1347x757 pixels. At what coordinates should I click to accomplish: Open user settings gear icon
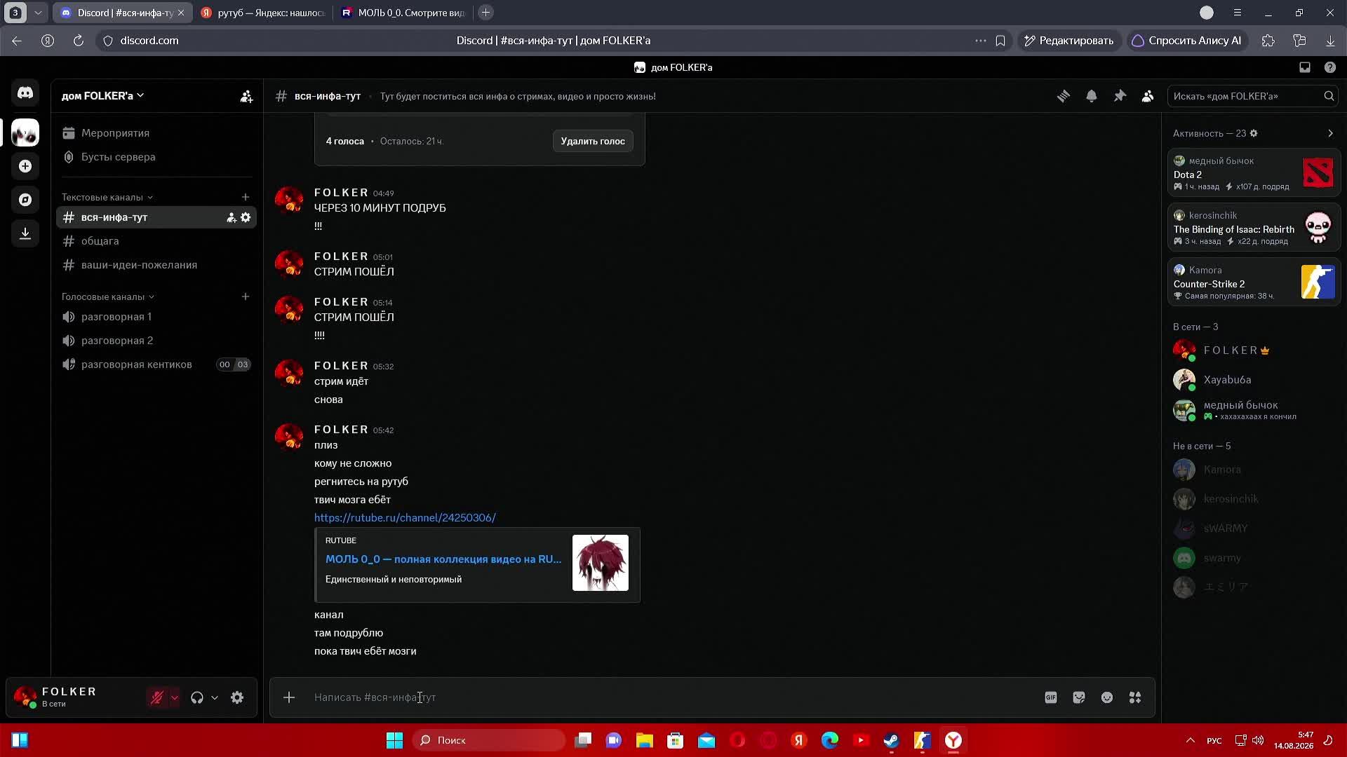pyautogui.click(x=237, y=697)
